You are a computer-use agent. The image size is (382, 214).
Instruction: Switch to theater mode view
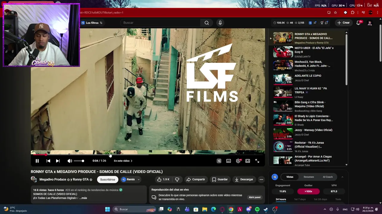tap(248, 161)
